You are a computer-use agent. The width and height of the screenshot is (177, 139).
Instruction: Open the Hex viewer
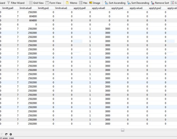83,3
